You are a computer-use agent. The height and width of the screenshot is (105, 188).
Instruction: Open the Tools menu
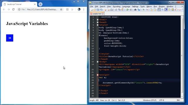tap(142, 6)
